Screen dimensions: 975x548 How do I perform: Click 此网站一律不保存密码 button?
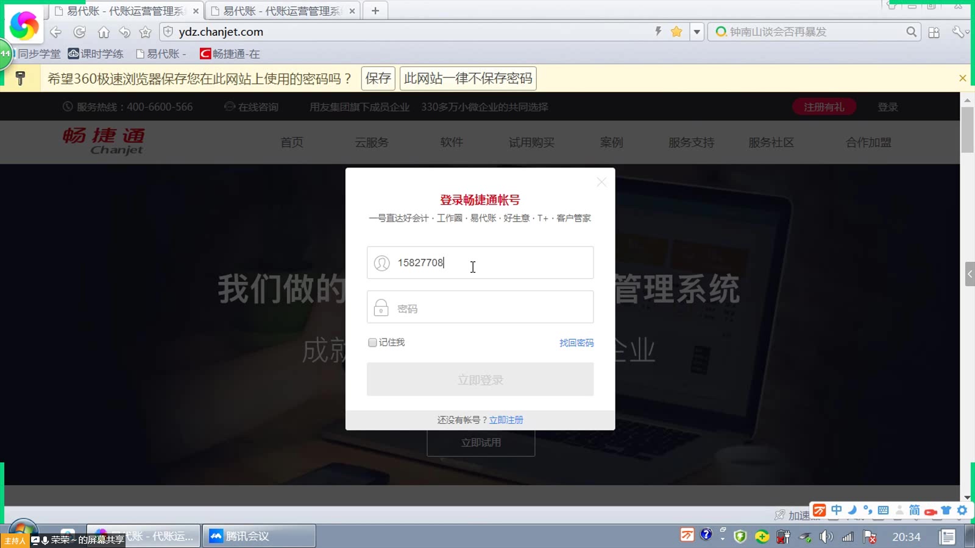[468, 79]
